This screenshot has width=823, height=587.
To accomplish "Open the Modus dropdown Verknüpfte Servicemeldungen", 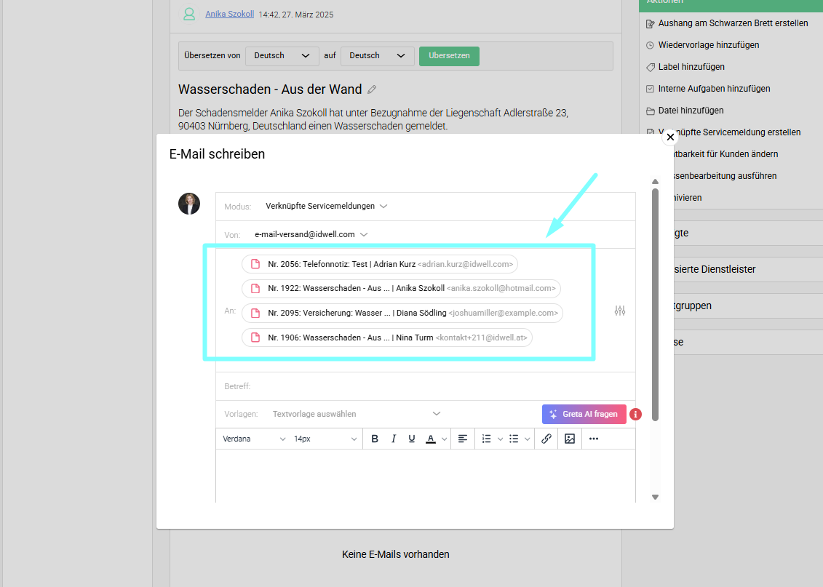I will (326, 206).
